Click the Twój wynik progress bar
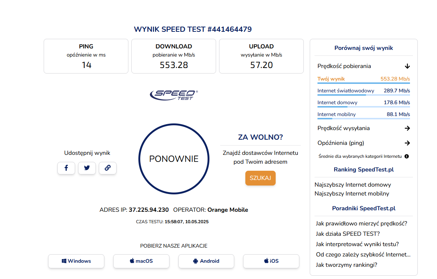The height and width of the screenshot is (279, 437). tap(364, 83)
